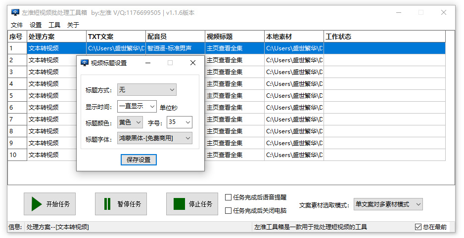Open the 设置 menu

coord(36,25)
